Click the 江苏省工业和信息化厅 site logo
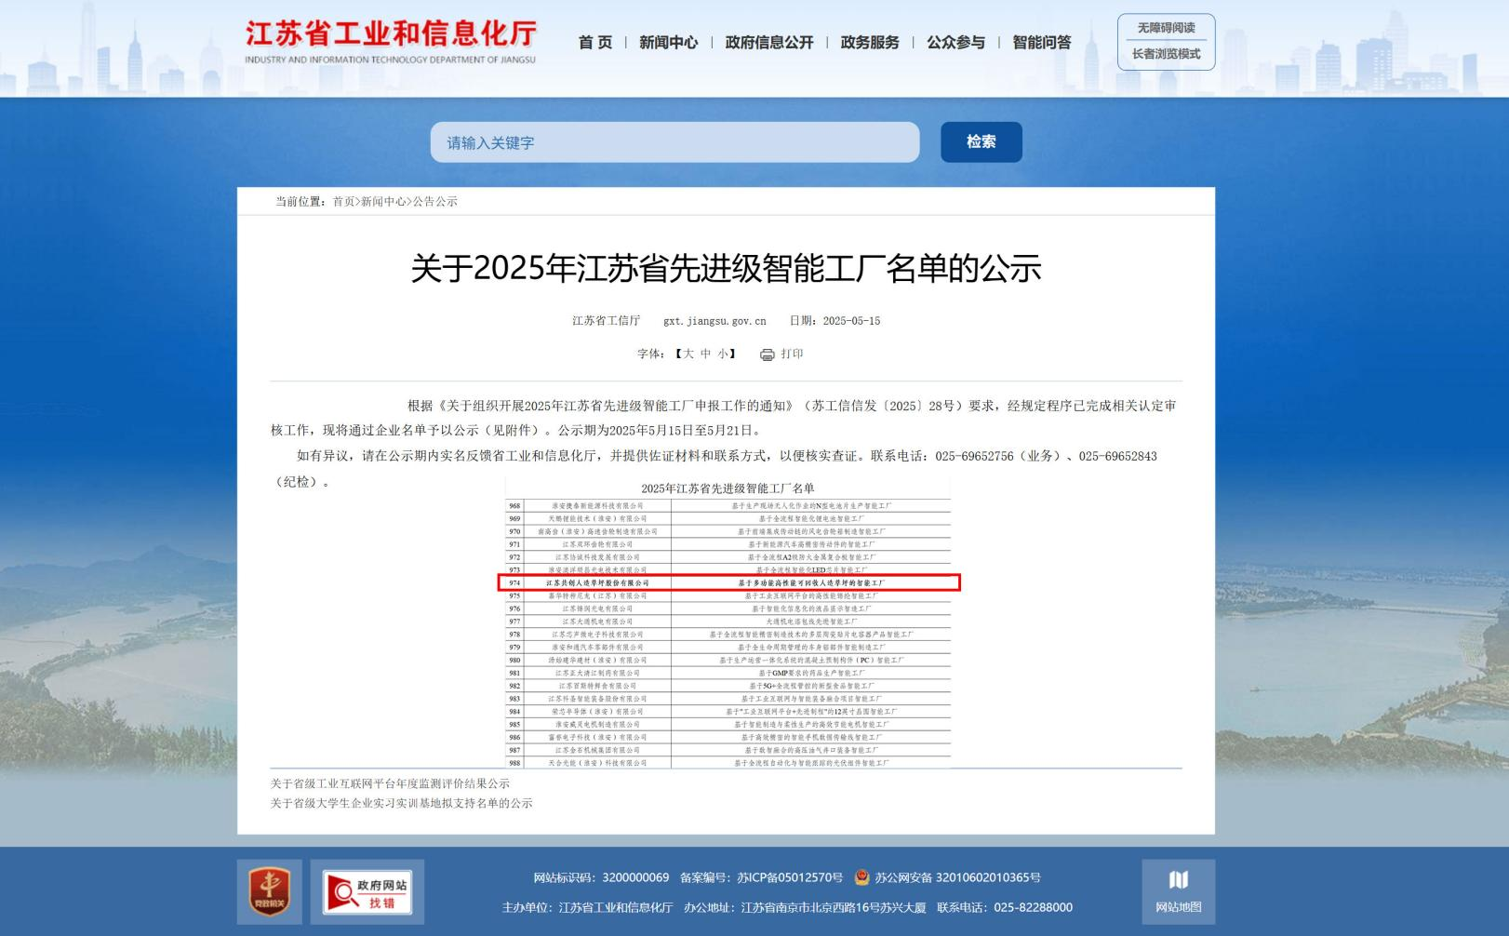The height and width of the screenshot is (936, 1509). [x=391, y=42]
